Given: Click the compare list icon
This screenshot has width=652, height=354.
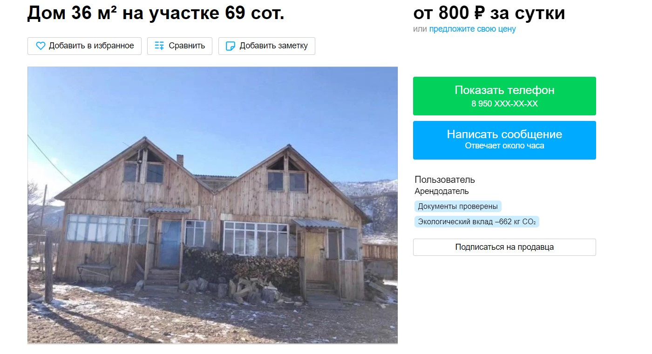Looking at the screenshot, I should [159, 46].
